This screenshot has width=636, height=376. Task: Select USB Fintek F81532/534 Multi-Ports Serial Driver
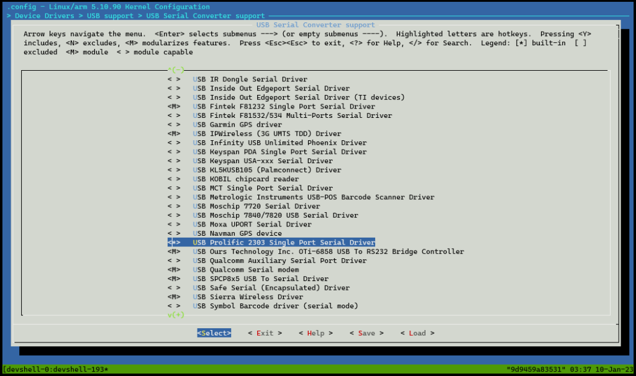tap(280, 115)
